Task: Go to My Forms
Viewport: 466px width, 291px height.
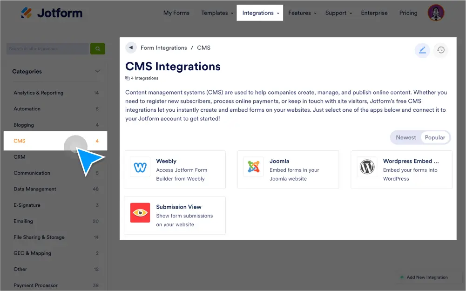Action: [x=176, y=13]
